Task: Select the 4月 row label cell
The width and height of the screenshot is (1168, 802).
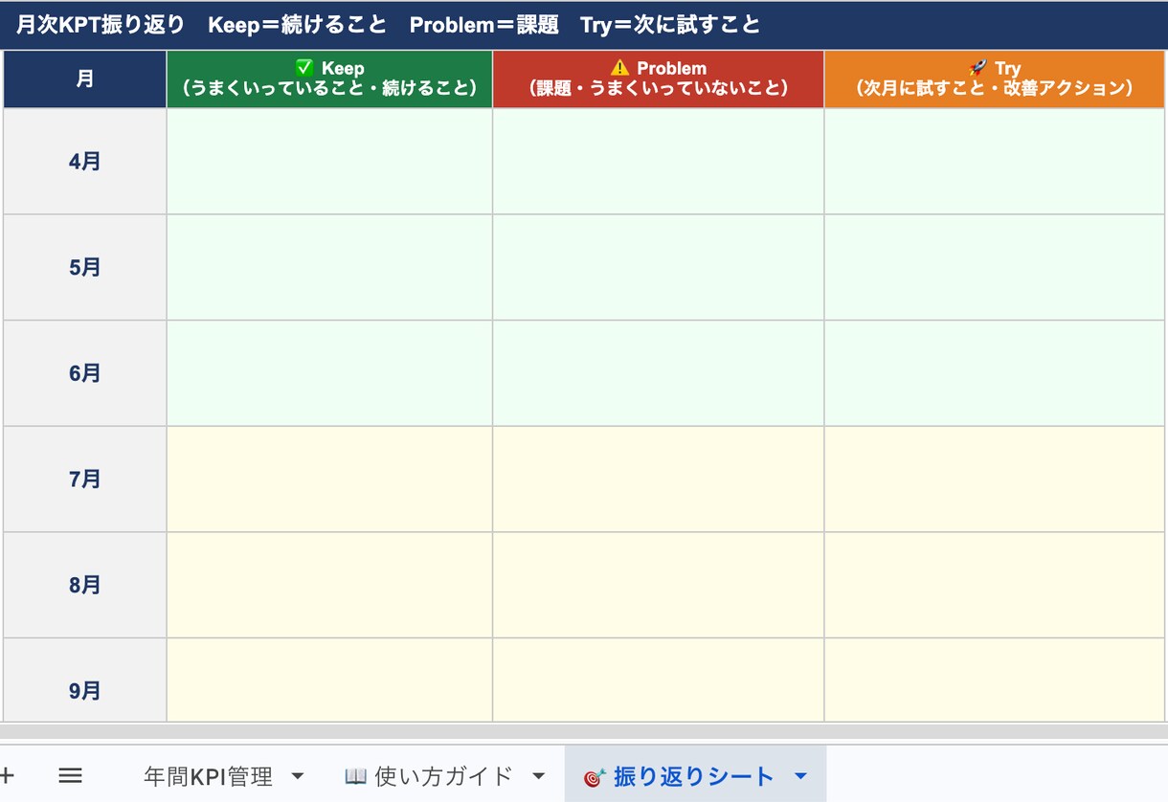Action: [85, 162]
